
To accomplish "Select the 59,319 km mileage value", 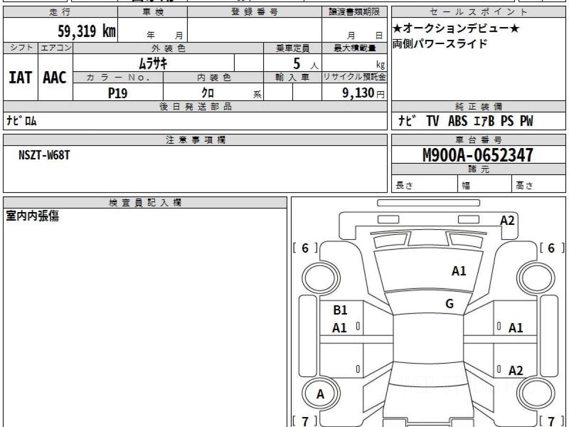I will 87,31.
